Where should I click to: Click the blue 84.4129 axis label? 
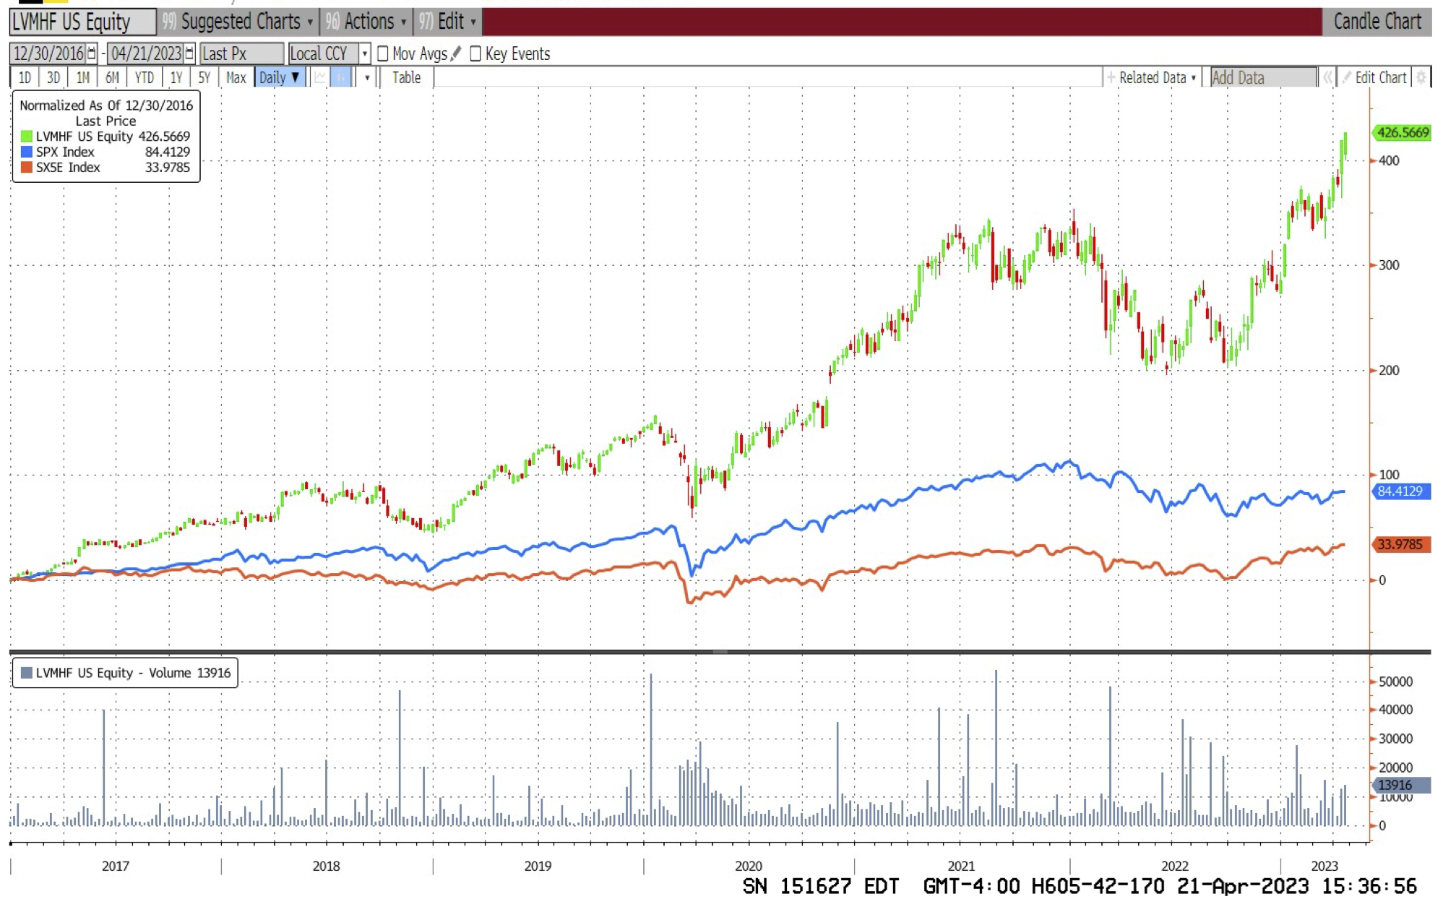click(x=1400, y=491)
